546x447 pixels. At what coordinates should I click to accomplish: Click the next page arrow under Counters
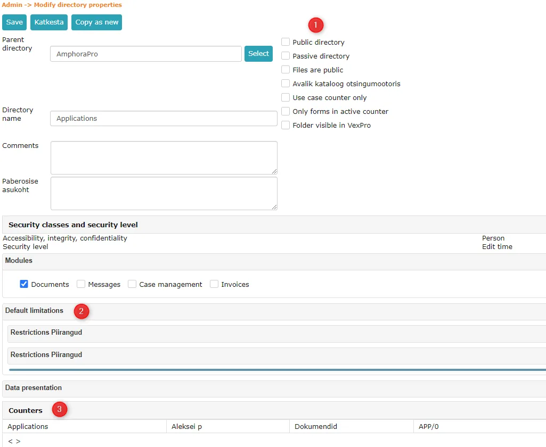18,442
